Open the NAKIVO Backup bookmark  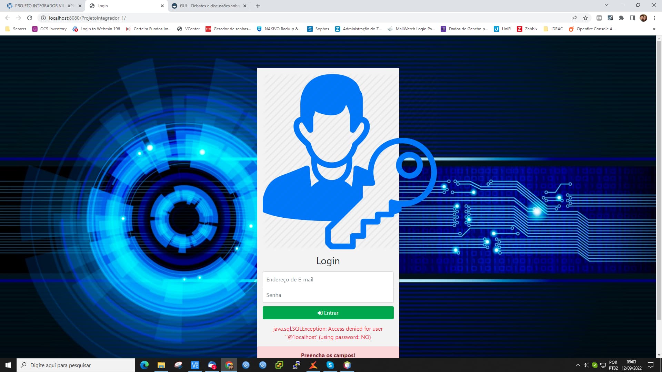pyautogui.click(x=279, y=29)
